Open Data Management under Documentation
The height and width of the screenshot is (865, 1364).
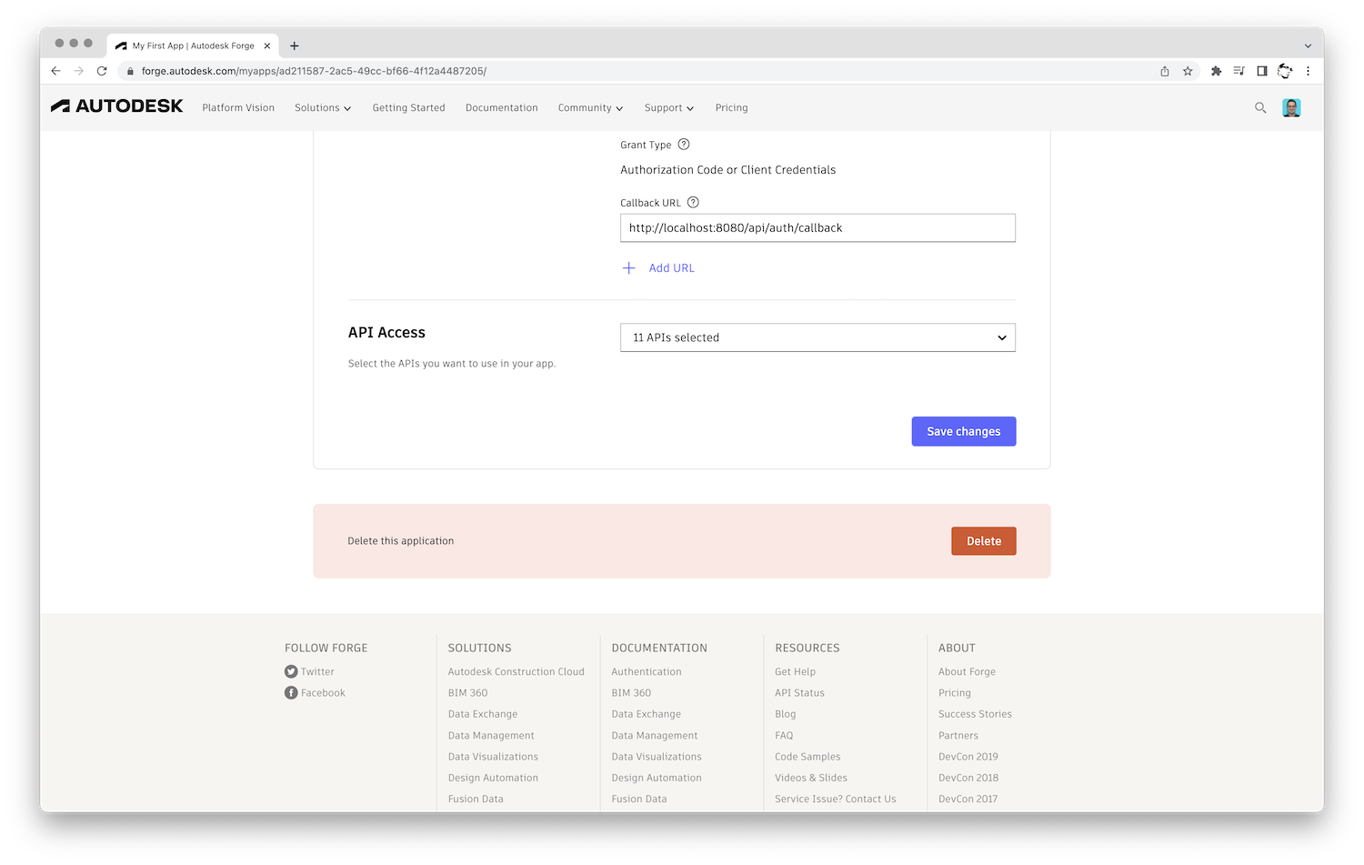pos(654,735)
